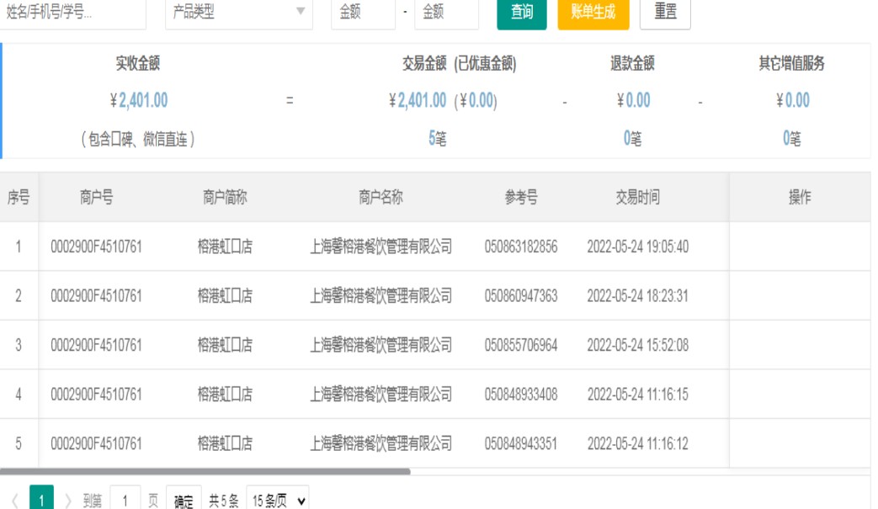
Task: Click the 确定 confirm page button
Action: click(x=183, y=501)
